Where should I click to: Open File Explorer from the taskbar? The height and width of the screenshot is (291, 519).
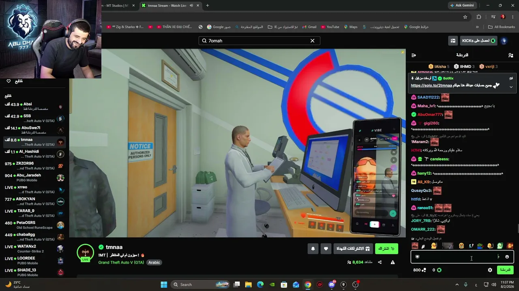click(x=249, y=285)
